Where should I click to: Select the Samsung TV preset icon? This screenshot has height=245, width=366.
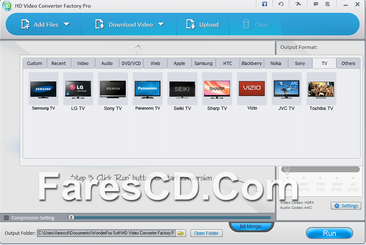click(x=44, y=89)
